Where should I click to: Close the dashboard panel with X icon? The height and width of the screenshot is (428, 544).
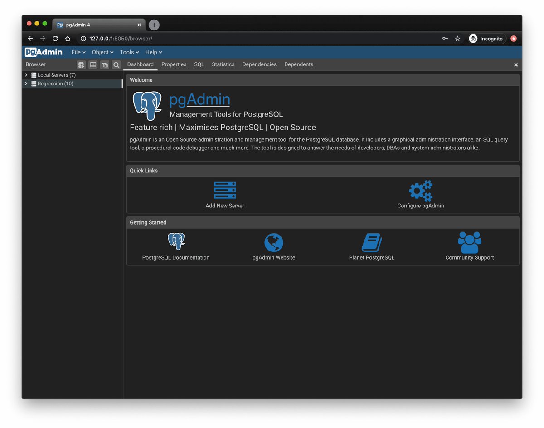(x=516, y=65)
